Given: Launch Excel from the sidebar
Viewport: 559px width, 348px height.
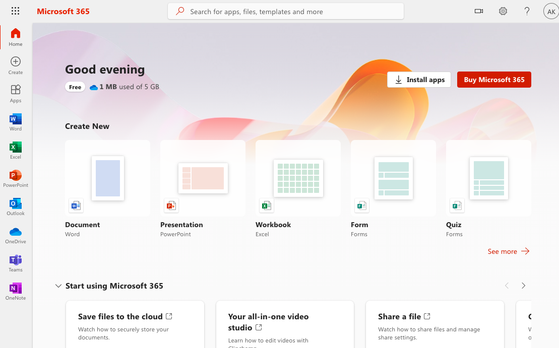Looking at the screenshot, I should [16, 150].
